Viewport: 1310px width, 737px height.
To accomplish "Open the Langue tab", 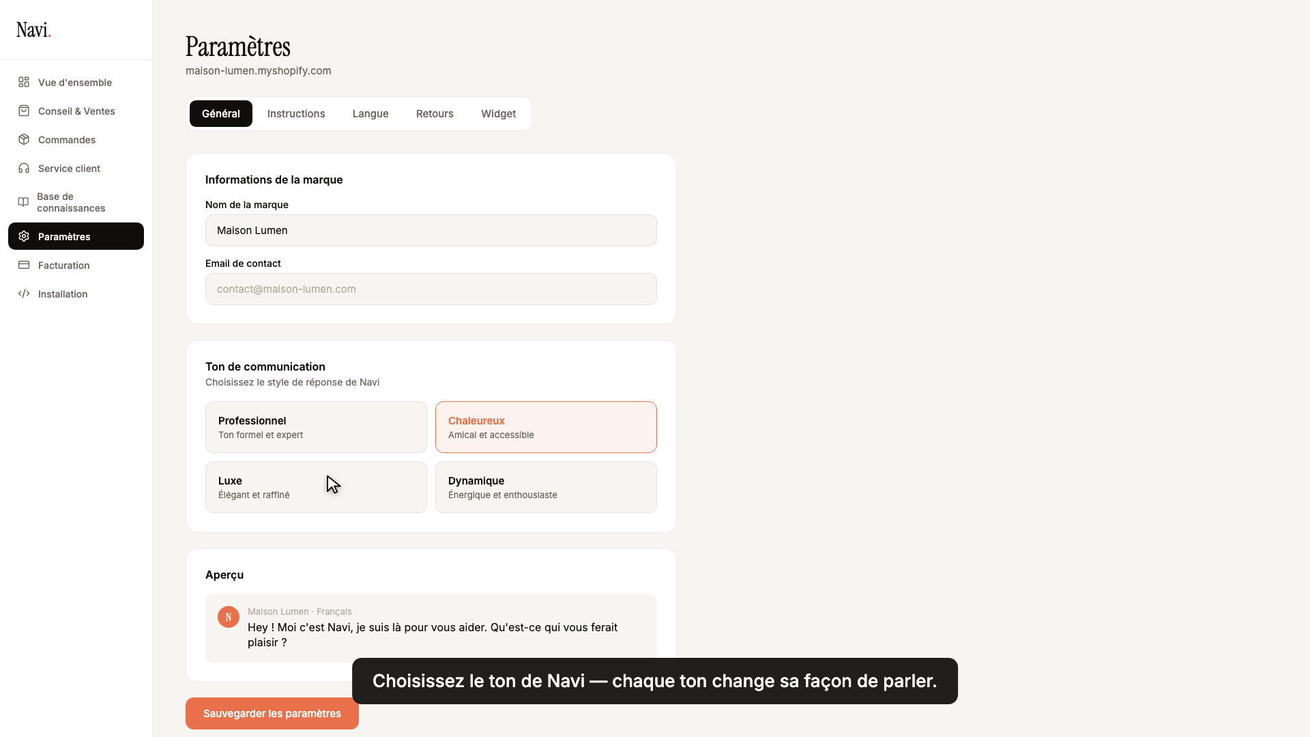I will pyautogui.click(x=370, y=113).
